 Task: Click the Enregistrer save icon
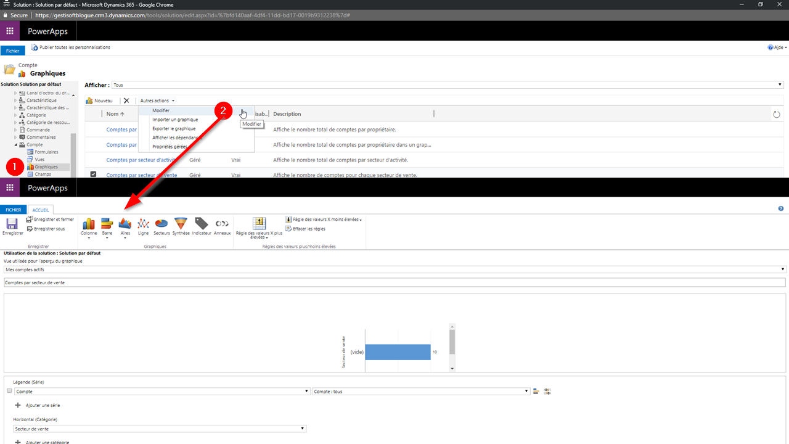pyautogui.click(x=12, y=223)
